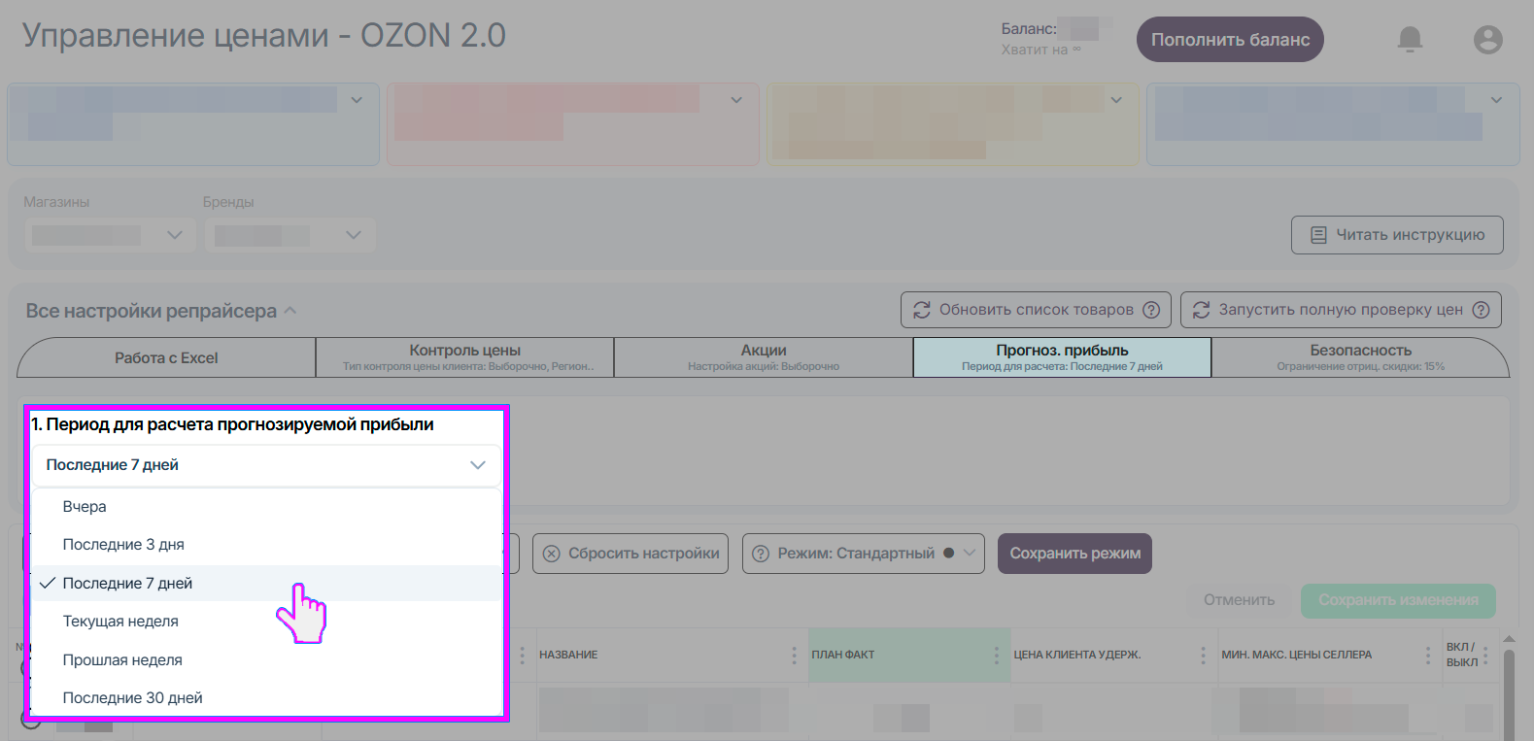The width and height of the screenshot is (1534, 741).
Task: Collapse Все настройки репрайсера section
Action: (290, 311)
